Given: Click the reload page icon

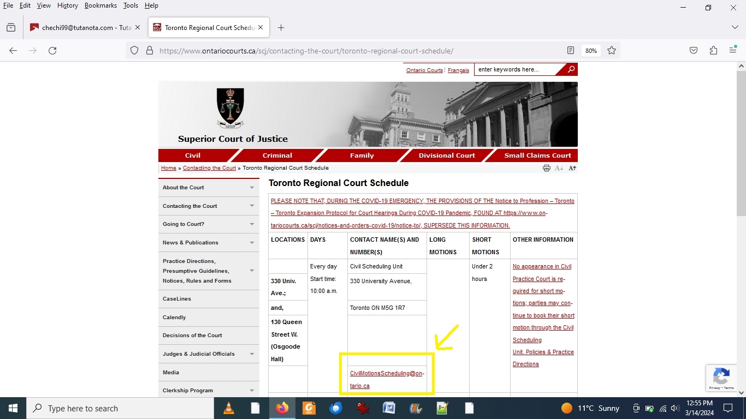Looking at the screenshot, I should pos(52,51).
